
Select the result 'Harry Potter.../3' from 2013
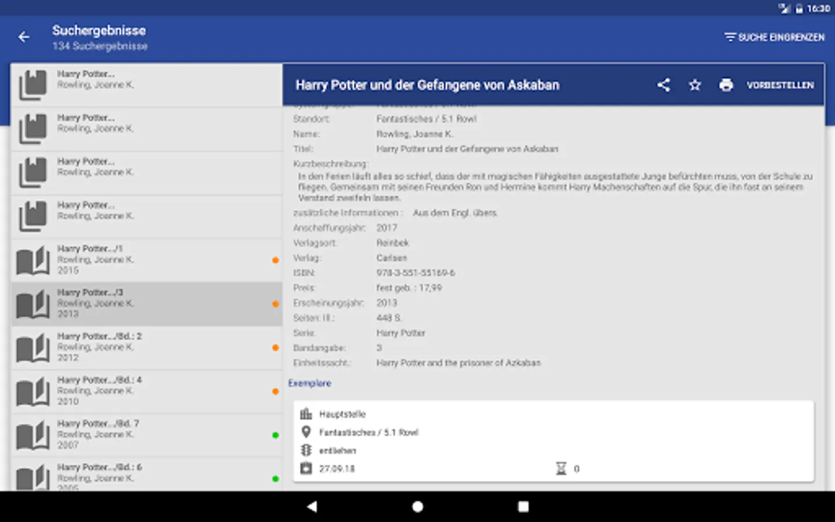147,304
